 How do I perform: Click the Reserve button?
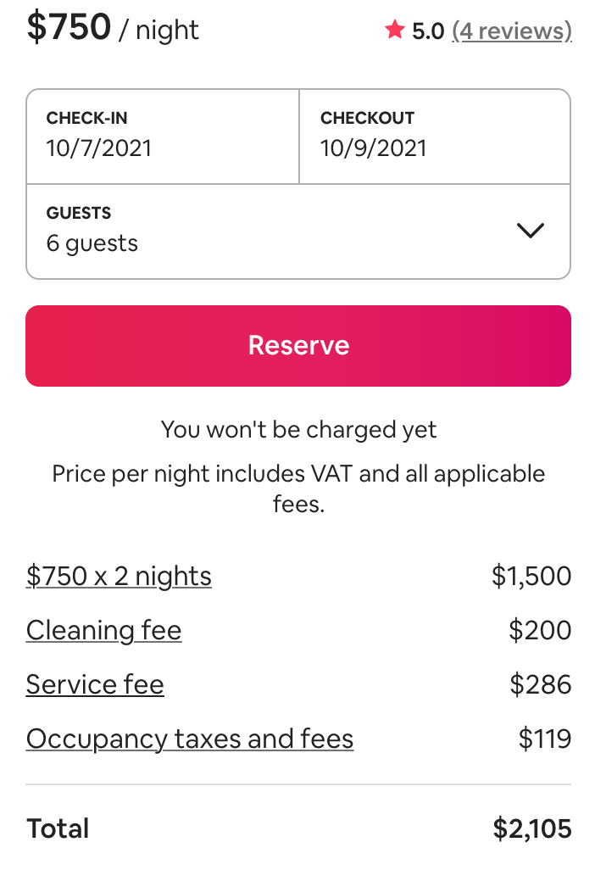click(297, 345)
